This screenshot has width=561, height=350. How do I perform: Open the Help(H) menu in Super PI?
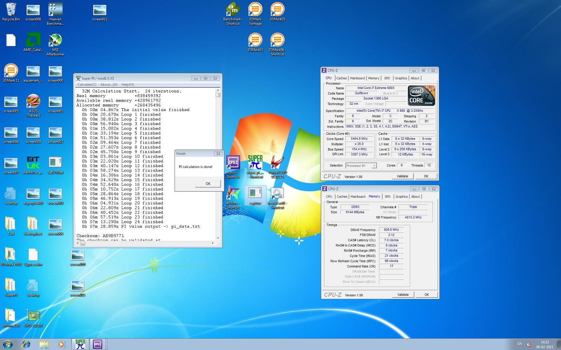point(127,84)
